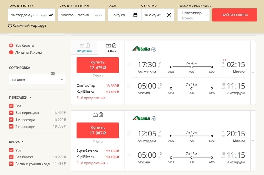Screen dimensions: 264x175
Task: Click the SkyTeam logo on first ticket
Action: 154,49
